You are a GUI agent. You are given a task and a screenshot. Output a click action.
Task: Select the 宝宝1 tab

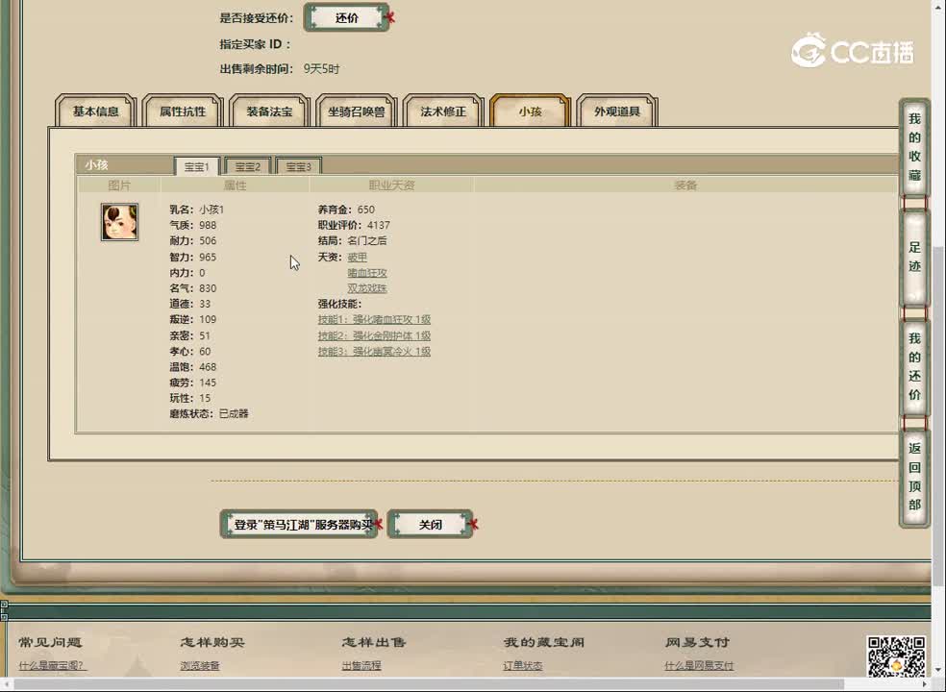point(196,165)
